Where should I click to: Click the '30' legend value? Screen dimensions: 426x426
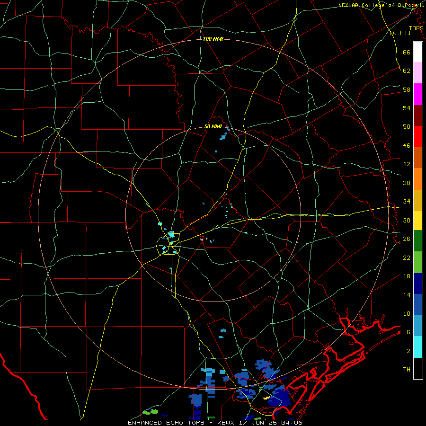click(407, 220)
